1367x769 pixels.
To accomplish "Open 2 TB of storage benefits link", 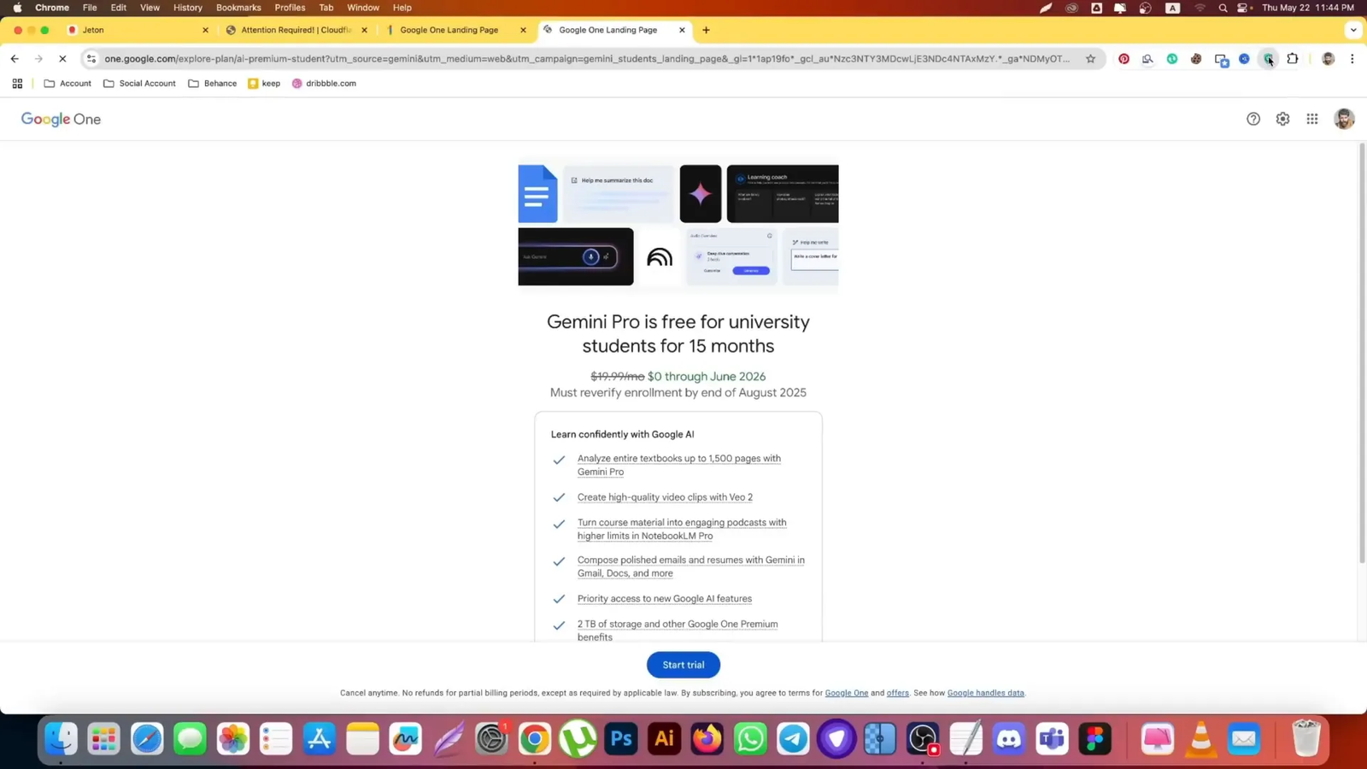I will [678, 631].
